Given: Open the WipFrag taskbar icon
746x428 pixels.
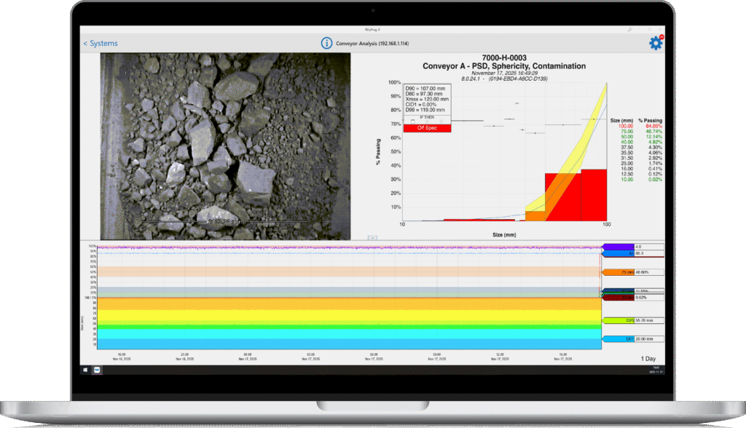Looking at the screenshot, I should (97, 370).
